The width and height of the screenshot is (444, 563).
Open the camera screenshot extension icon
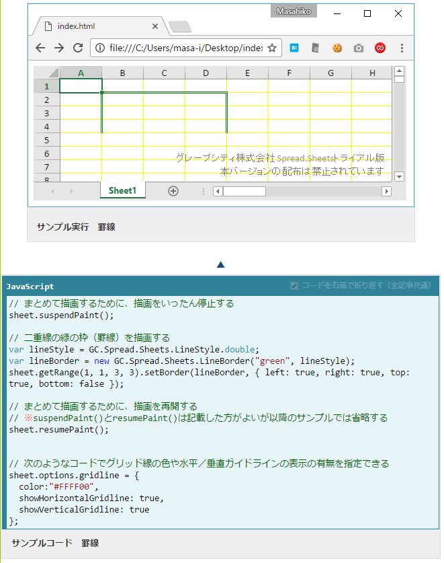coord(359,48)
